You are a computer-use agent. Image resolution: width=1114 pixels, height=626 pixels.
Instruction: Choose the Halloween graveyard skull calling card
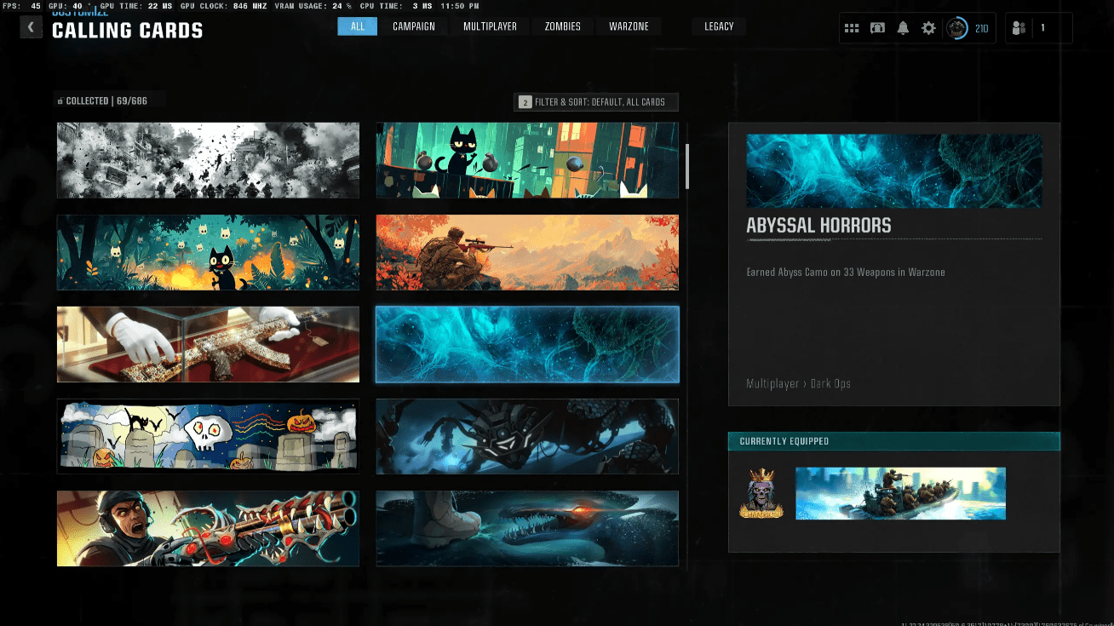coord(208,436)
